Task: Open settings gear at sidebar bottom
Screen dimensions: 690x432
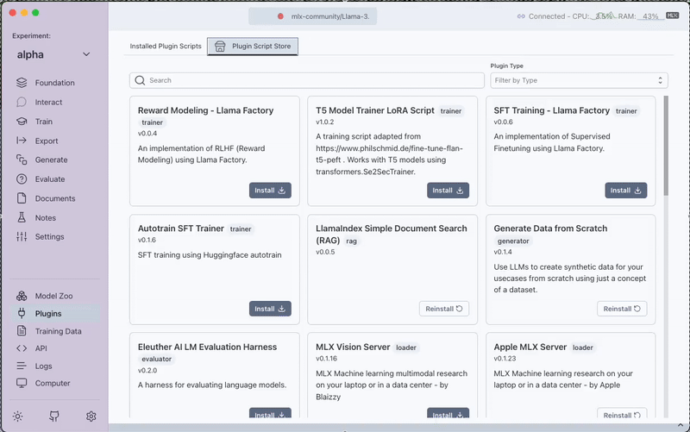Action: (91, 416)
